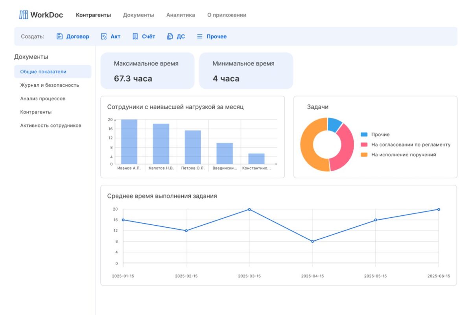Click the Акт pencil-document icon
Viewport: 472px width, 315px height.
(104, 36)
